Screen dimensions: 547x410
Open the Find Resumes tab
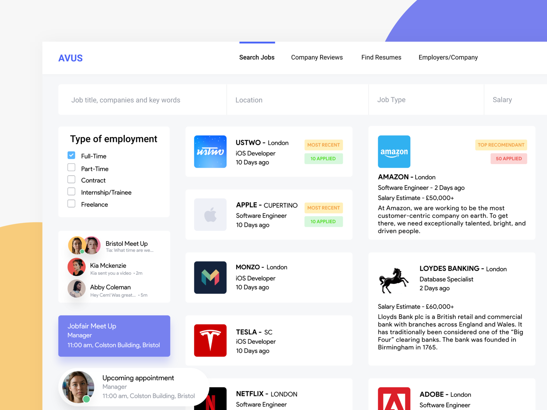(381, 57)
